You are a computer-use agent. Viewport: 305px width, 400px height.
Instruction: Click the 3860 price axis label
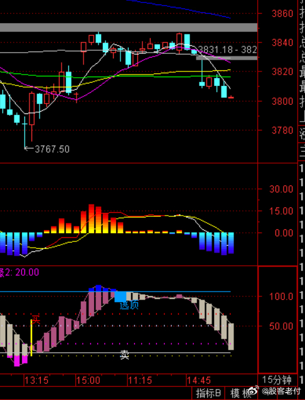point(282,13)
